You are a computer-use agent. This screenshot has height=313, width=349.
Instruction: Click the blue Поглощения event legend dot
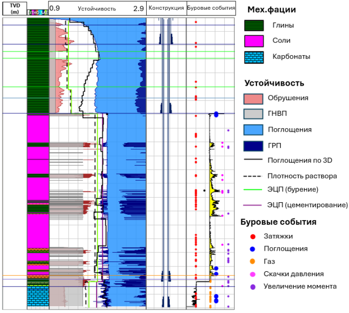tap(252, 249)
